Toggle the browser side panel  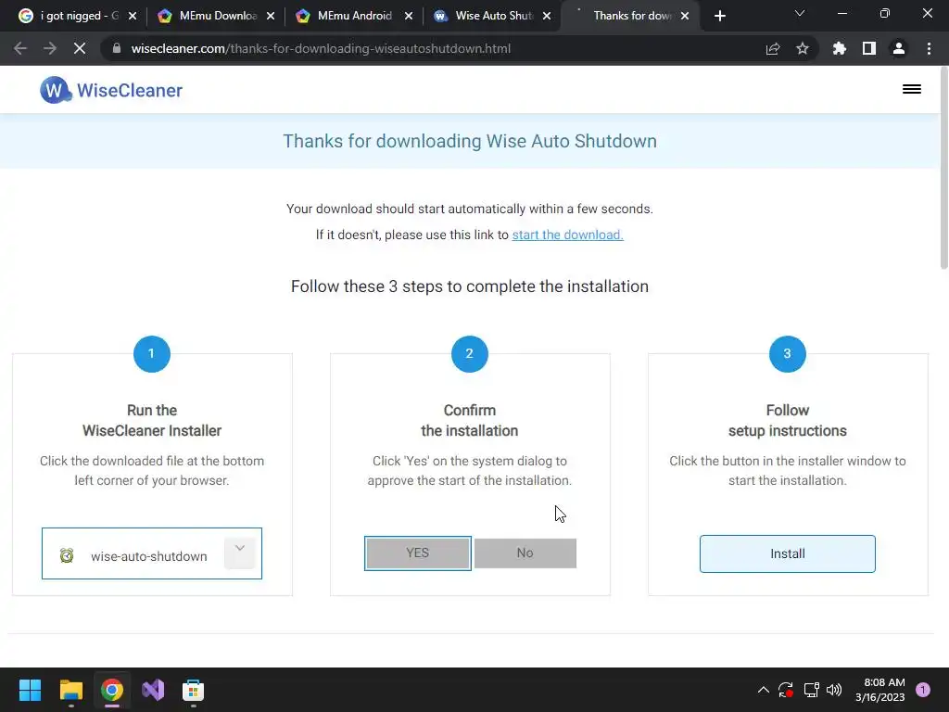pos(869,48)
